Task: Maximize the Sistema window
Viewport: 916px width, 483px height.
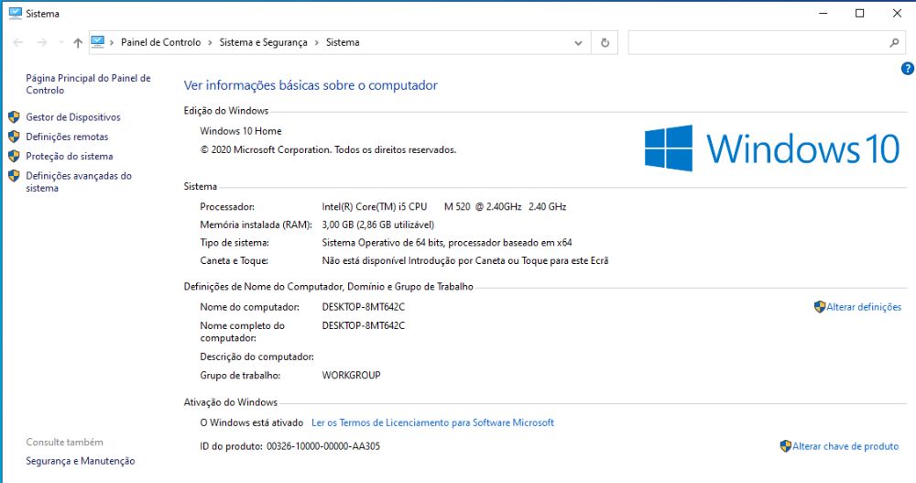Action: 860,13
